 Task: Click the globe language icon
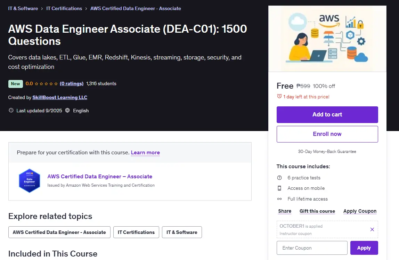[x=67, y=111]
